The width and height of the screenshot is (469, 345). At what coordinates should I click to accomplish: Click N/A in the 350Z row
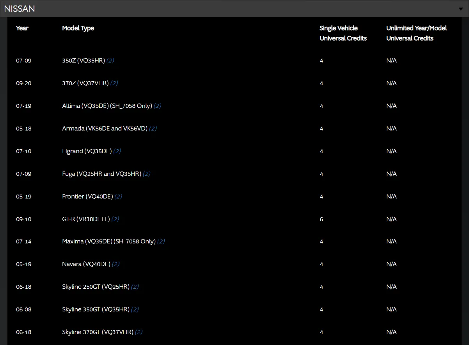391,61
